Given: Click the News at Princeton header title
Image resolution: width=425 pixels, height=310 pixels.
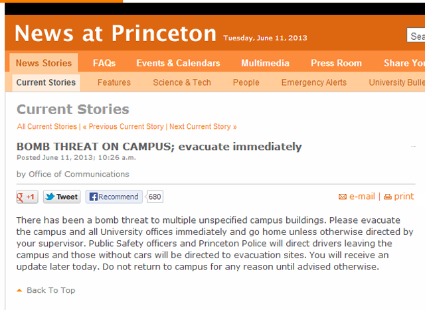Looking at the screenshot, I should [x=116, y=33].
